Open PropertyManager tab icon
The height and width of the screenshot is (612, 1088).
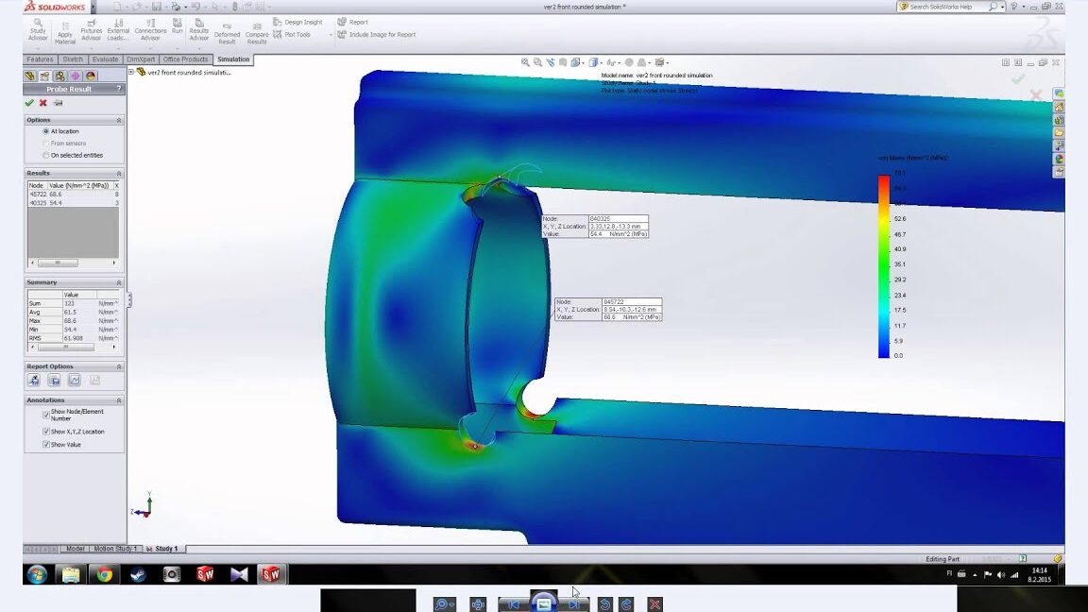click(x=45, y=76)
